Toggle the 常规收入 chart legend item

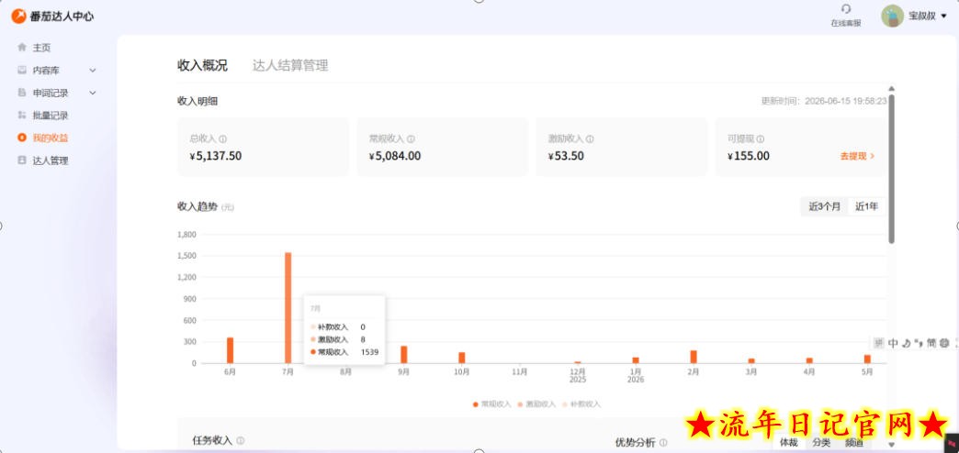491,404
